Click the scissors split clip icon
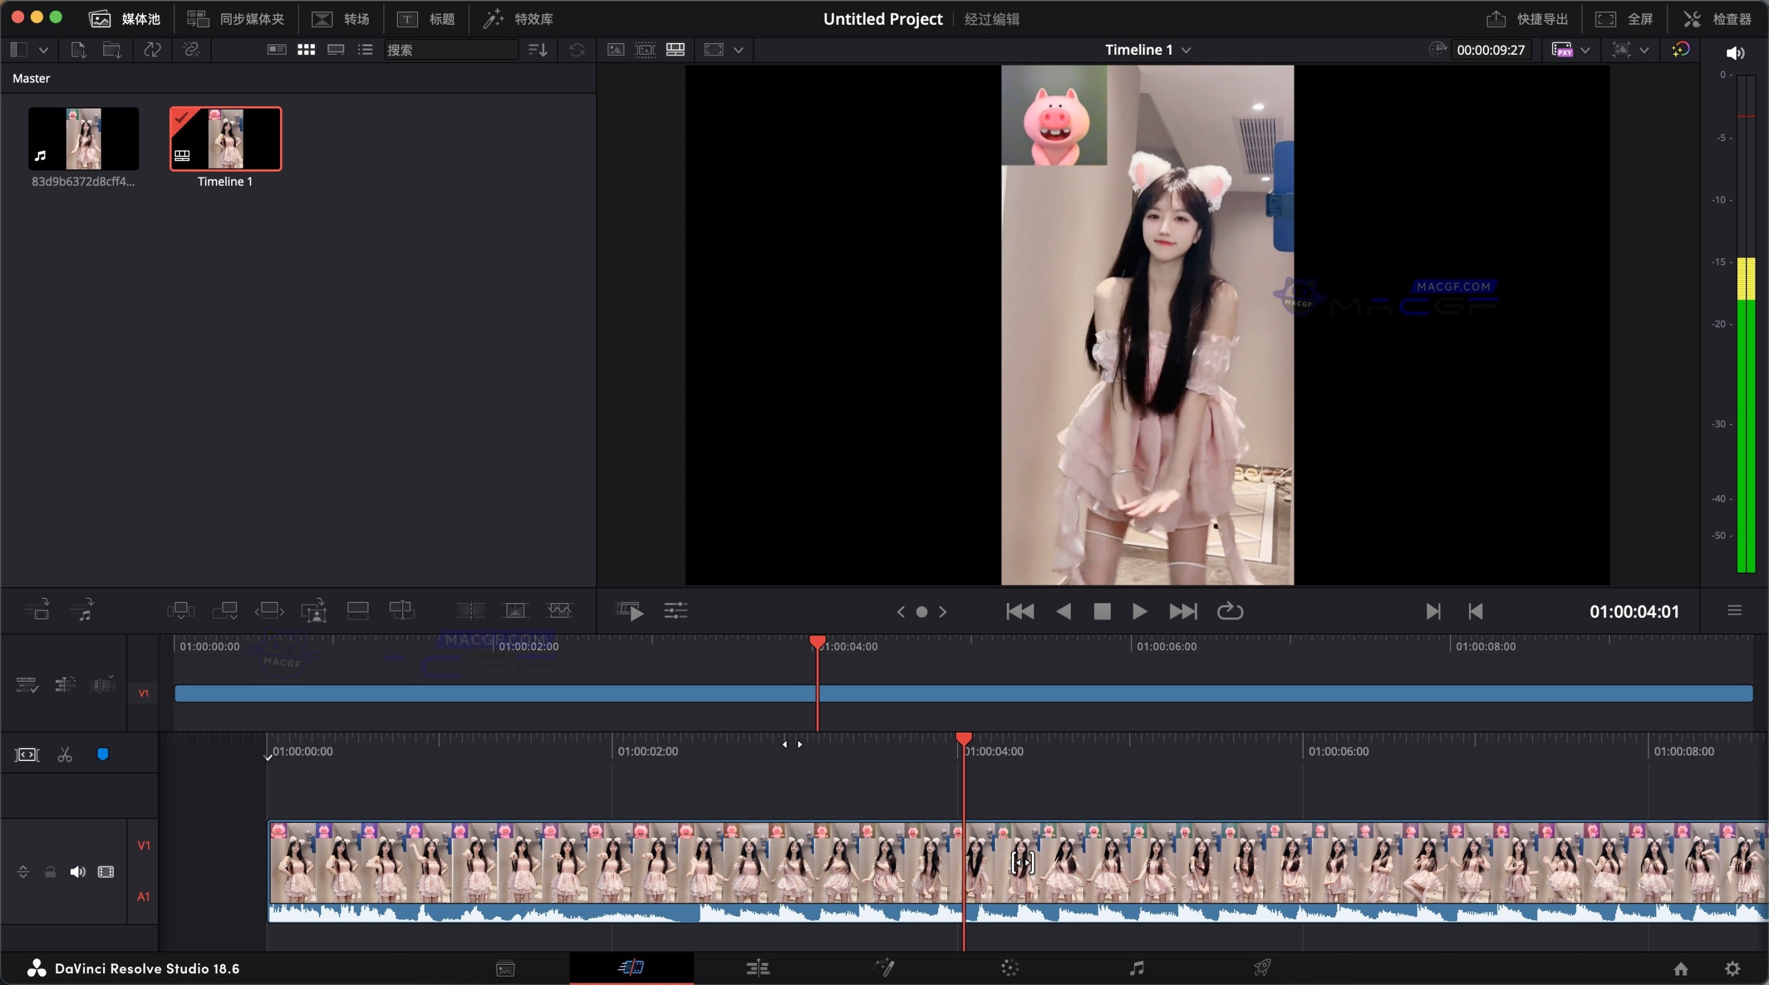Viewport: 1769px width, 985px height. (64, 755)
